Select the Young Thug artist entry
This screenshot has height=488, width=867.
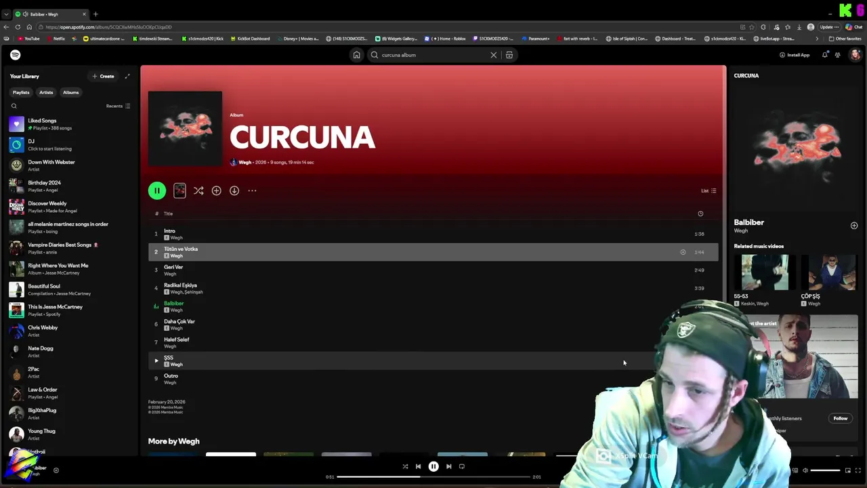point(70,434)
